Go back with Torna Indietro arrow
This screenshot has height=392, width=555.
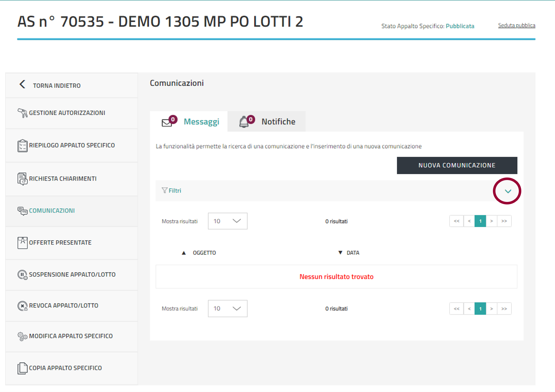(22, 84)
